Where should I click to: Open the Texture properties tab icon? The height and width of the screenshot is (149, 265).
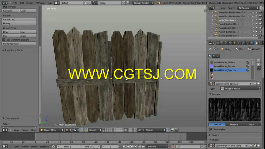(x=256, y=43)
